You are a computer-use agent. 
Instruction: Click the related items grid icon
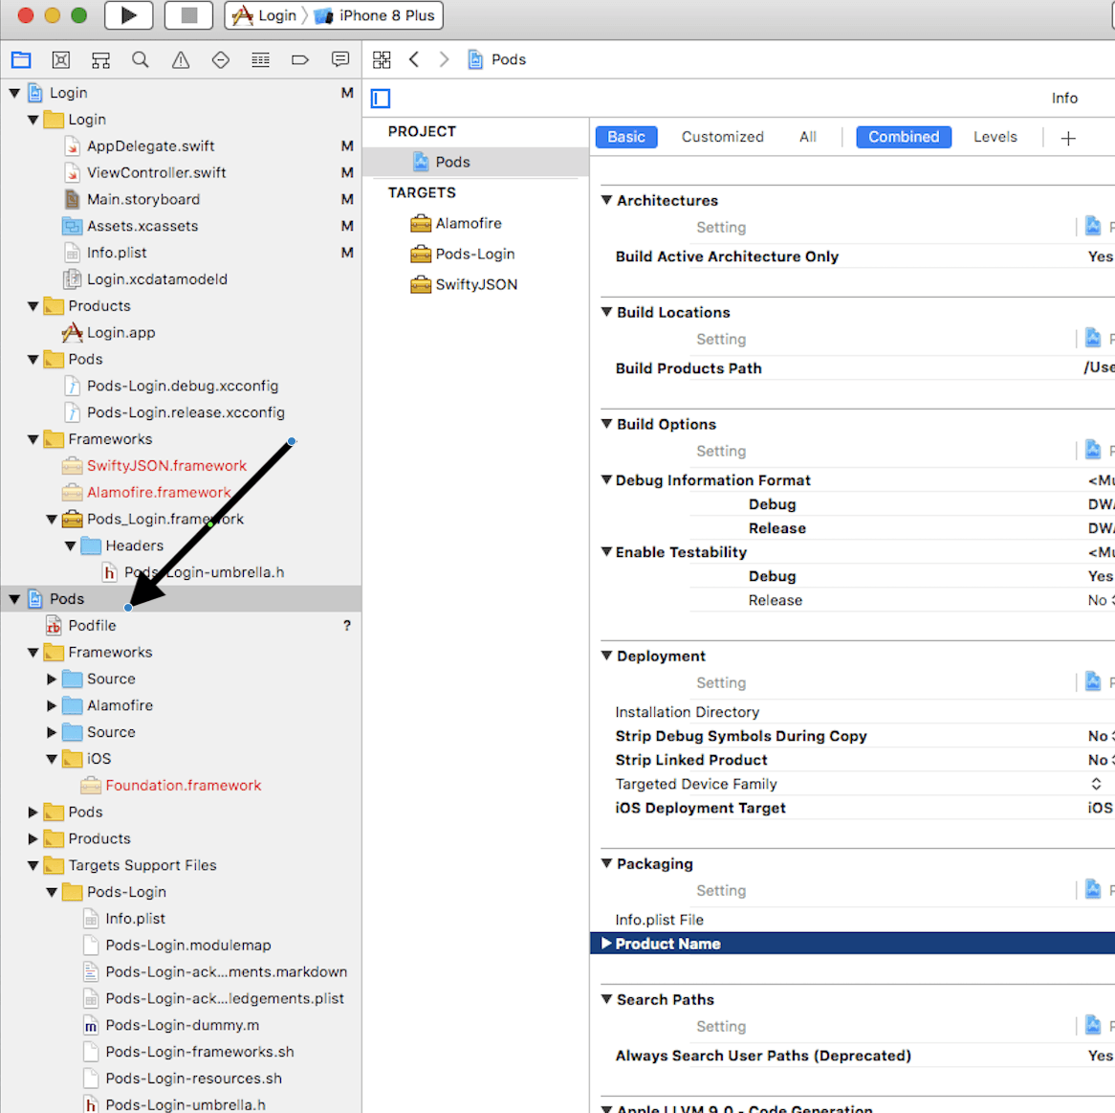(382, 60)
